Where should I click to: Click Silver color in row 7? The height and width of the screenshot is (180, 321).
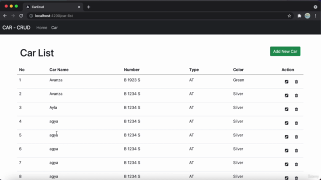[238, 162]
